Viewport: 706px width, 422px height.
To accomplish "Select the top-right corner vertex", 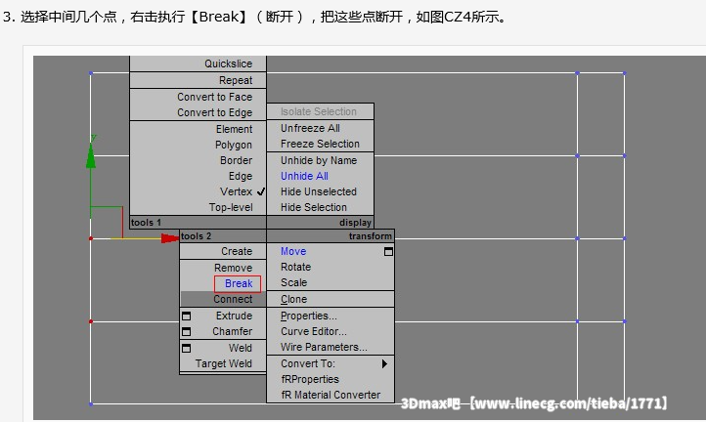I will pos(625,73).
